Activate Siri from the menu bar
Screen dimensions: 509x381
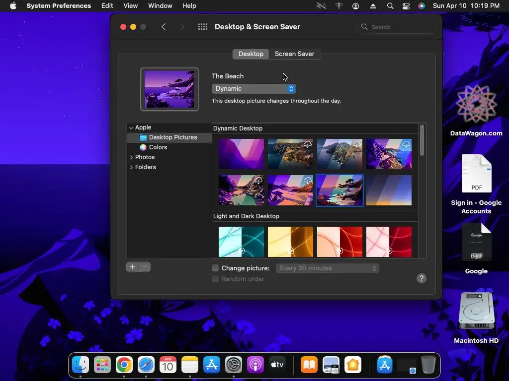coord(422,6)
